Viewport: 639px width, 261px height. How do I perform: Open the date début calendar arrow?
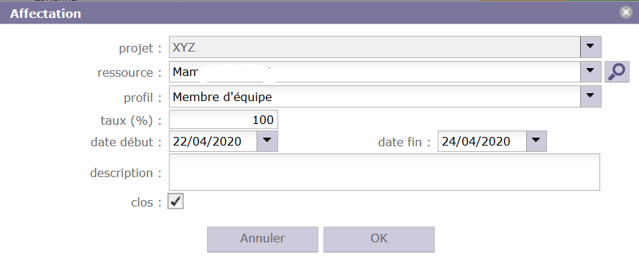(x=267, y=141)
